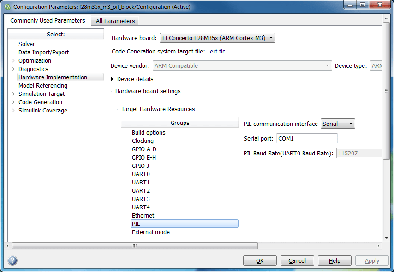This screenshot has width=394, height=272.
Task: Click the bottom horizontal scrollbar
Action: pos(135,246)
